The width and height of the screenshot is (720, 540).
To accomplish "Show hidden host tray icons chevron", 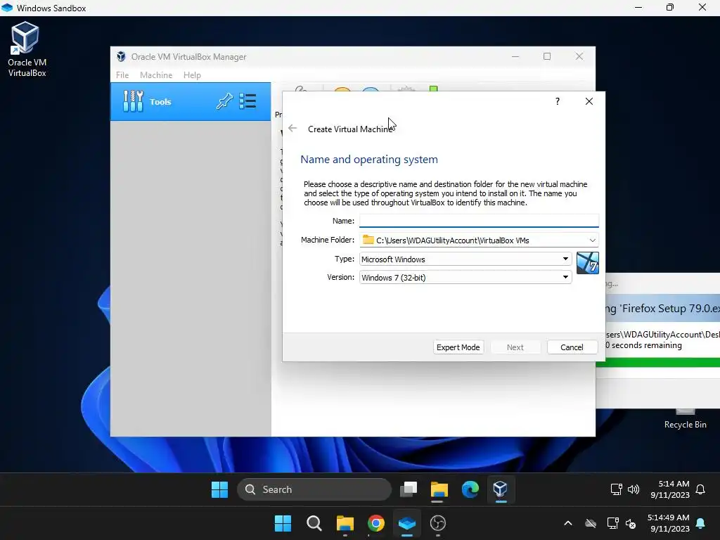I will pyautogui.click(x=568, y=523).
